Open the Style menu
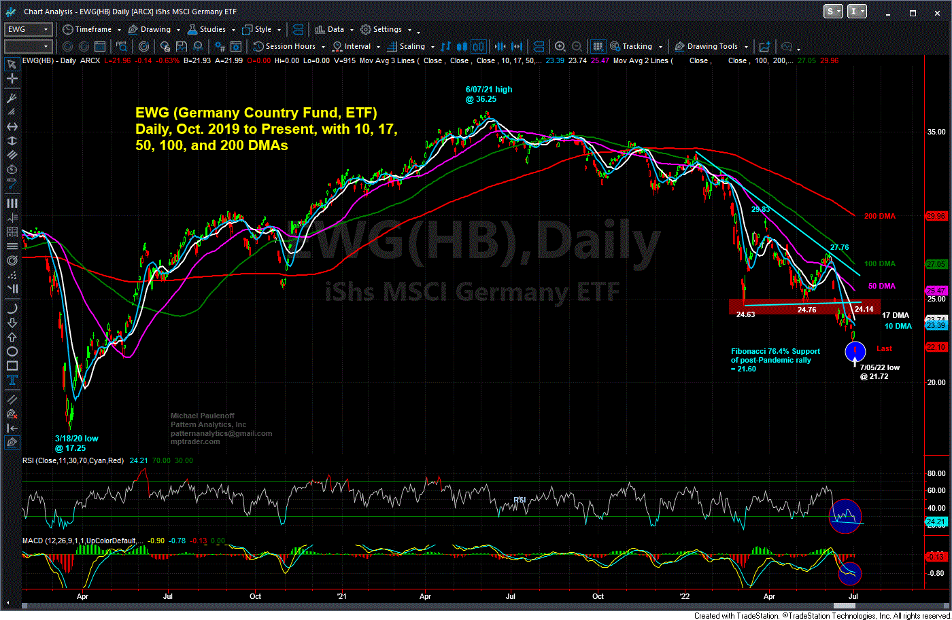Image resolution: width=952 pixels, height=620 pixels. (256, 29)
